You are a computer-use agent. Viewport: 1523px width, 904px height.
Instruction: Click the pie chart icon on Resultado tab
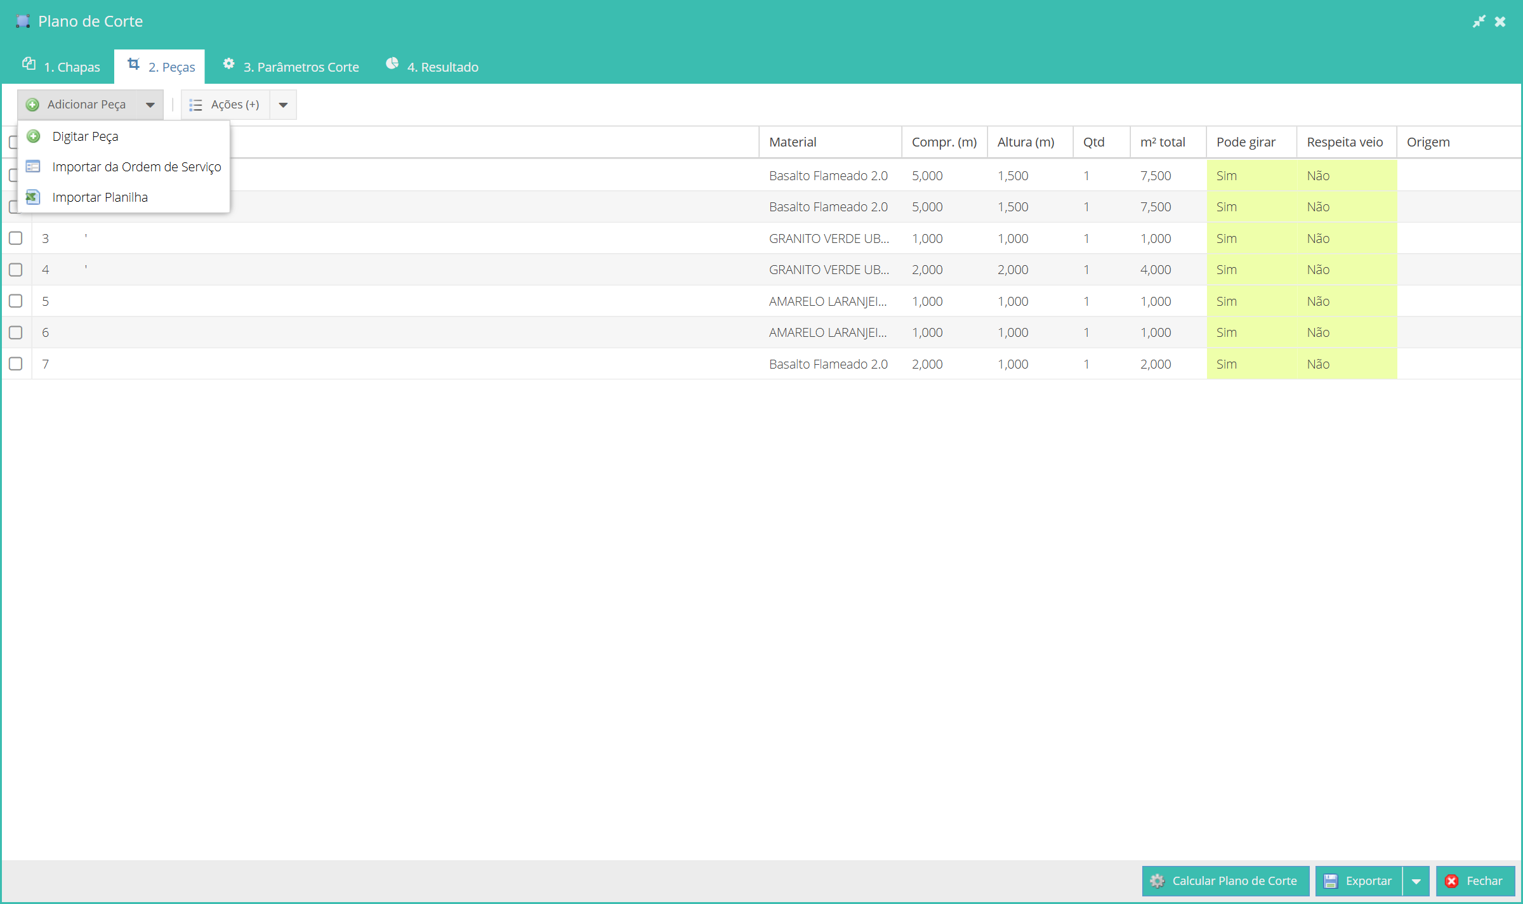click(392, 63)
